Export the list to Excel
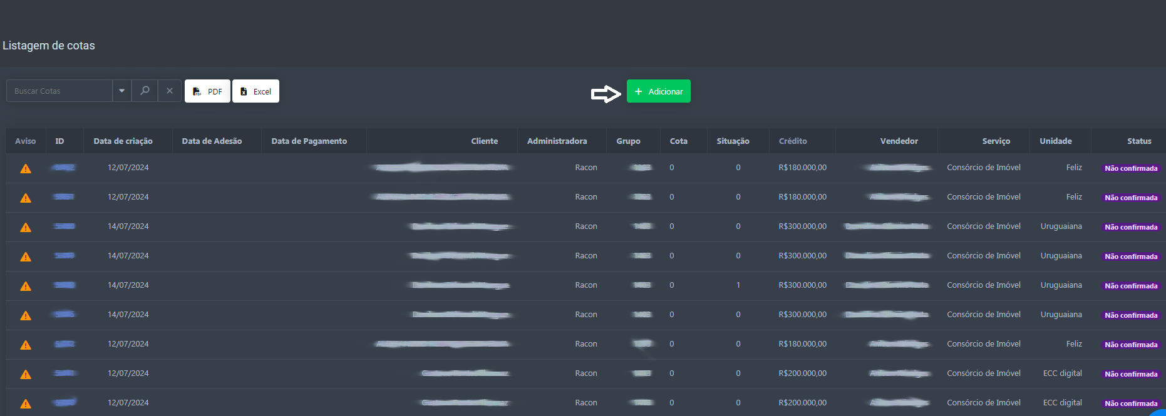 [x=255, y=91]
